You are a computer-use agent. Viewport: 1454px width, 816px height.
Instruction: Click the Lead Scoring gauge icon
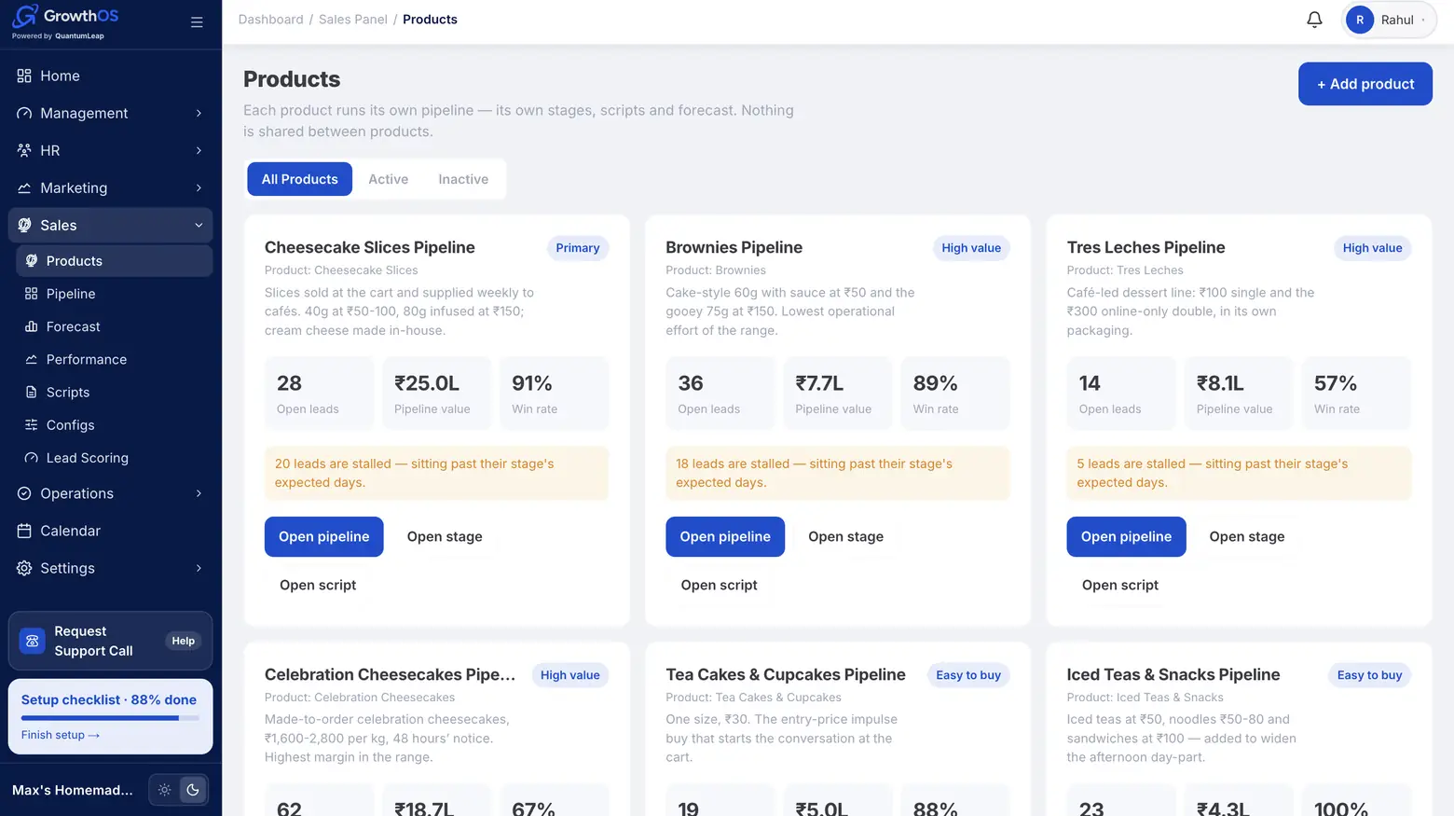coord(31,458)
